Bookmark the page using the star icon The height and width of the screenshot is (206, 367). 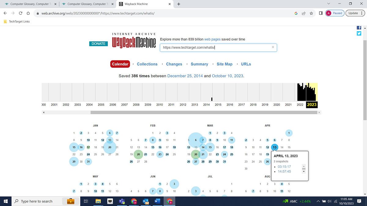click(310, 13)
